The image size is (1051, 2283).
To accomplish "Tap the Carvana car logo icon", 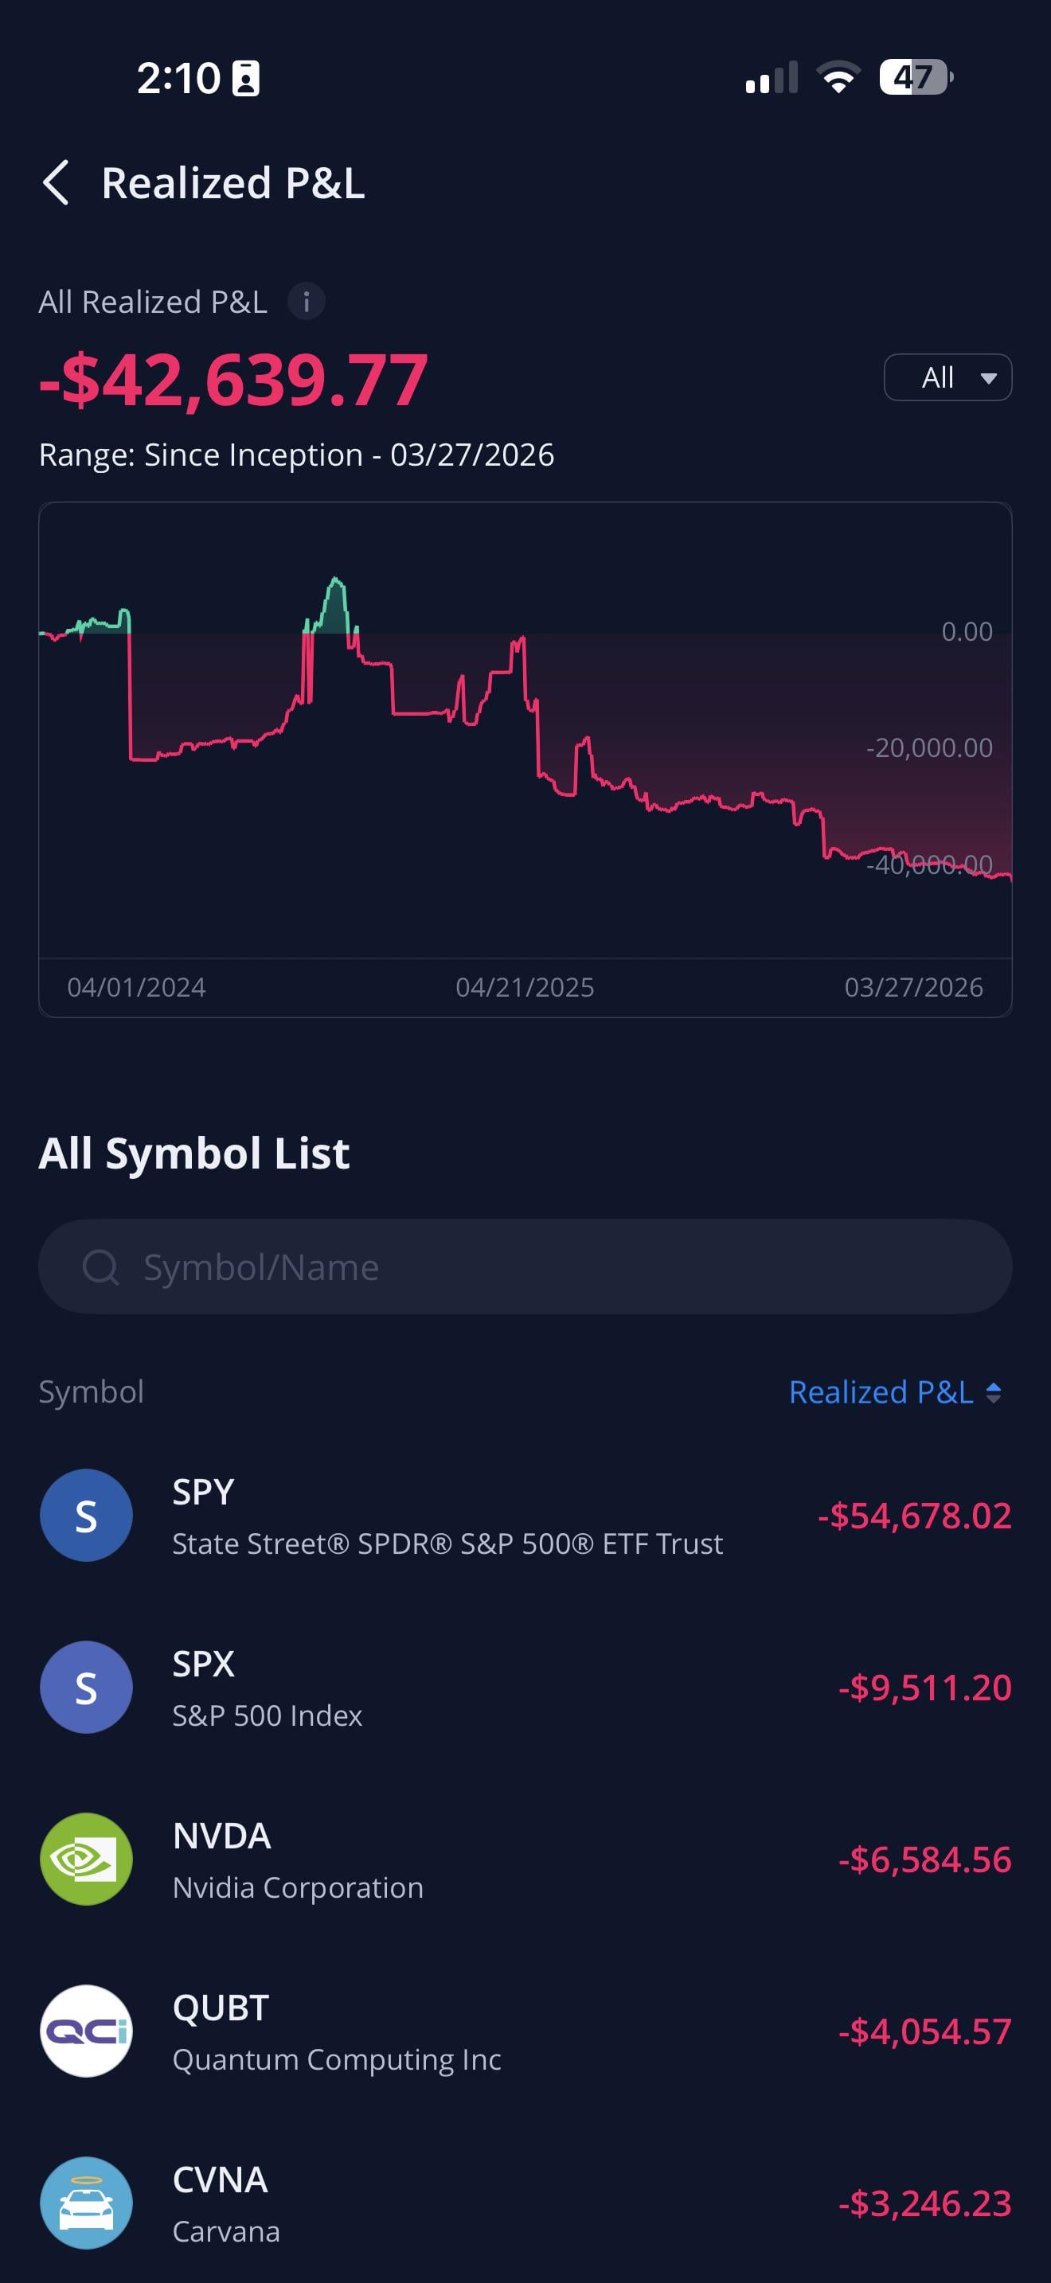I will 86,2203.
